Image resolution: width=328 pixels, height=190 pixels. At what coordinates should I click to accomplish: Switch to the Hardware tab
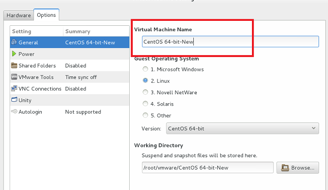pos(18,15)
